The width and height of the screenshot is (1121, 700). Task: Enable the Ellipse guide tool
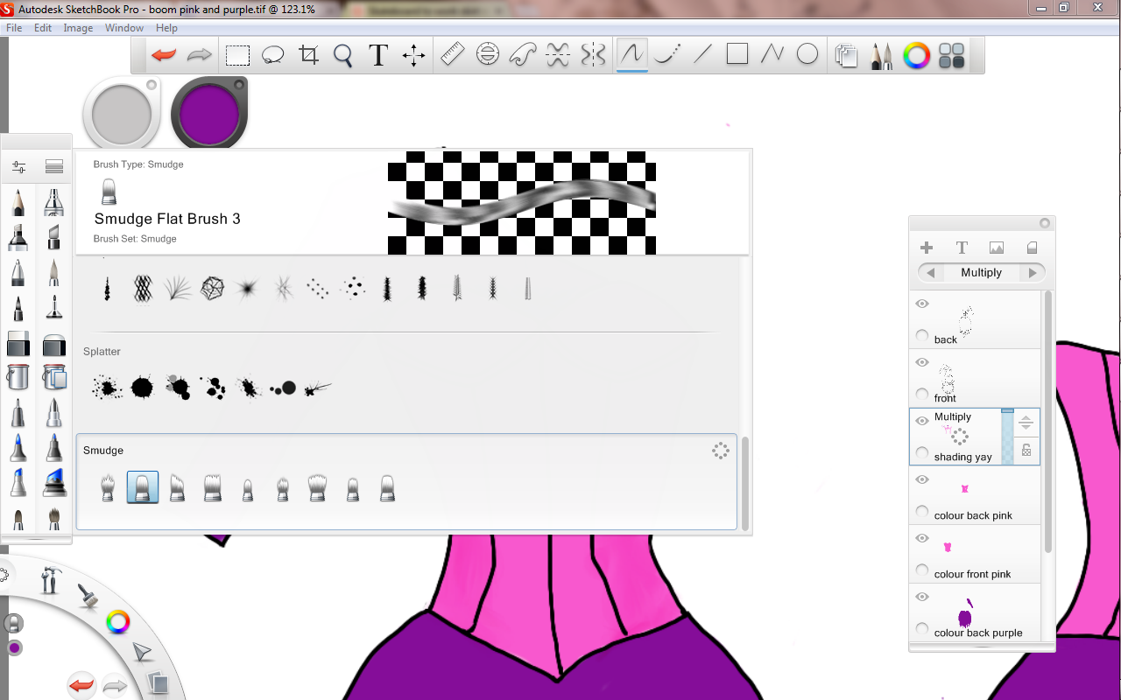click(488, 55)
